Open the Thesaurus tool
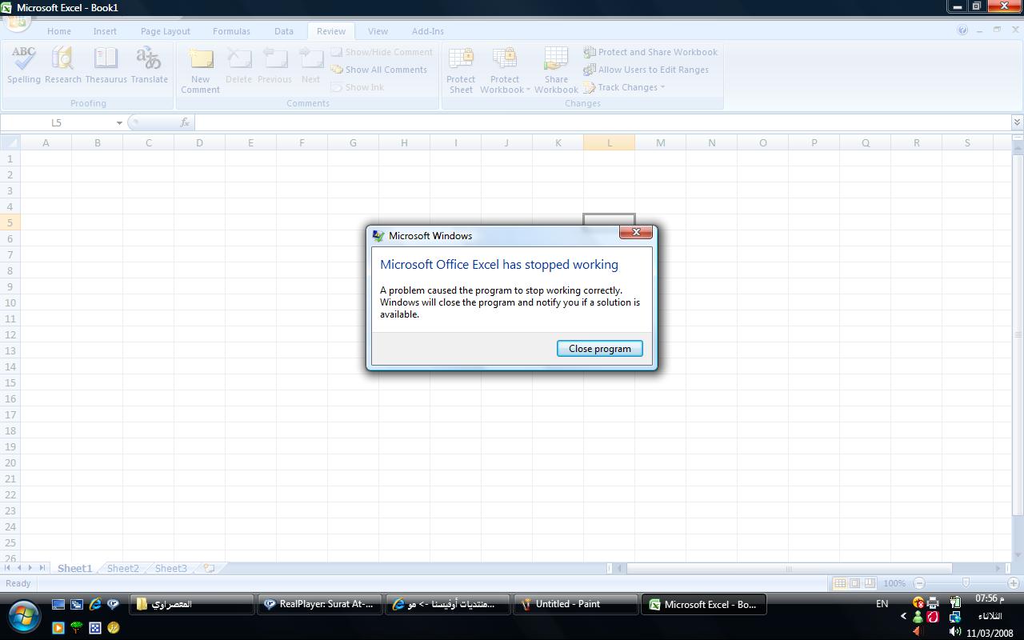This screenshot has height=640, width=1024. pos(106,66)
